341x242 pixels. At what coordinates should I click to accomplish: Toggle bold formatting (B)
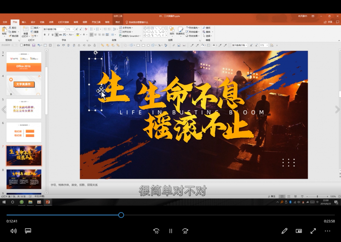point(45,35)
